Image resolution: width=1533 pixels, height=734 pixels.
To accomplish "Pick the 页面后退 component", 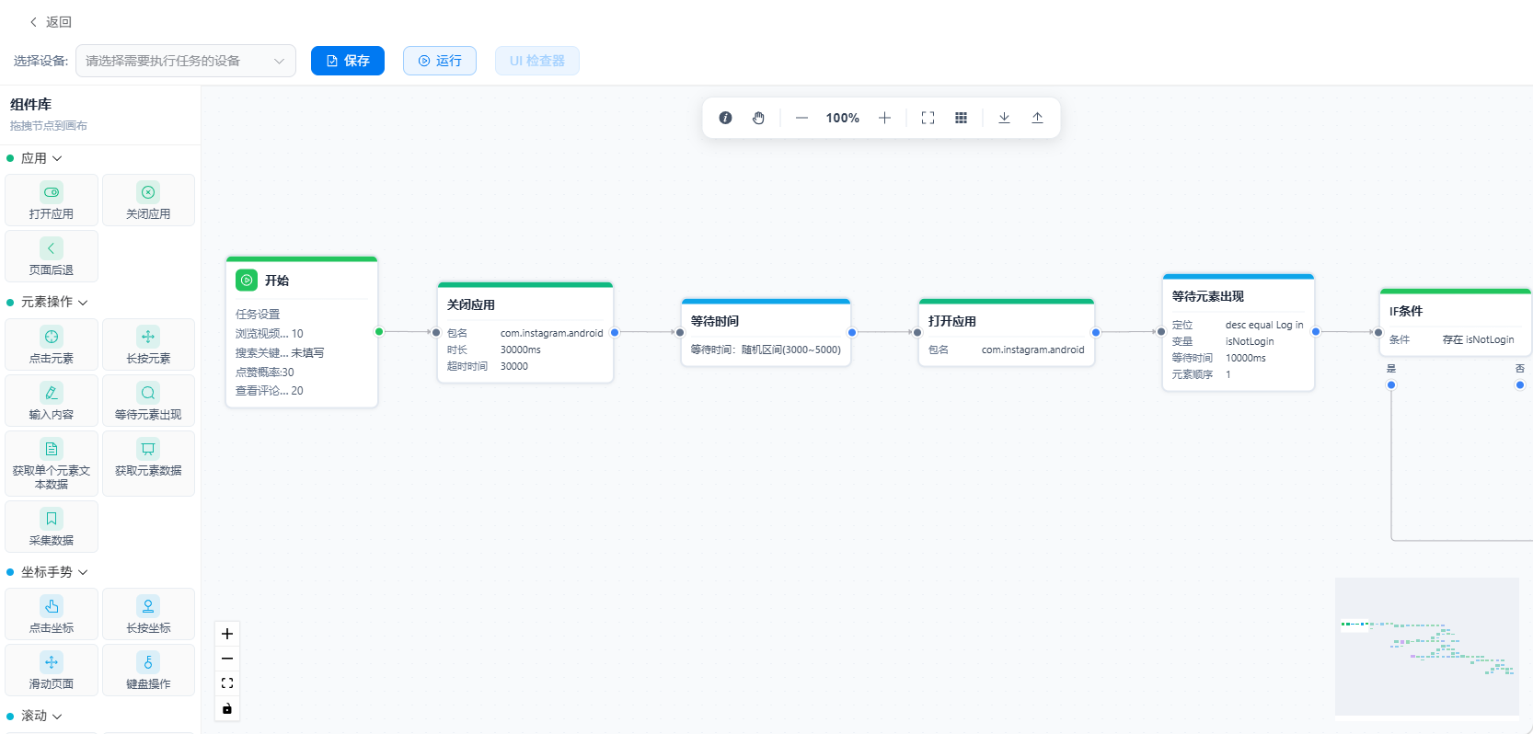I will click(52, 256).
